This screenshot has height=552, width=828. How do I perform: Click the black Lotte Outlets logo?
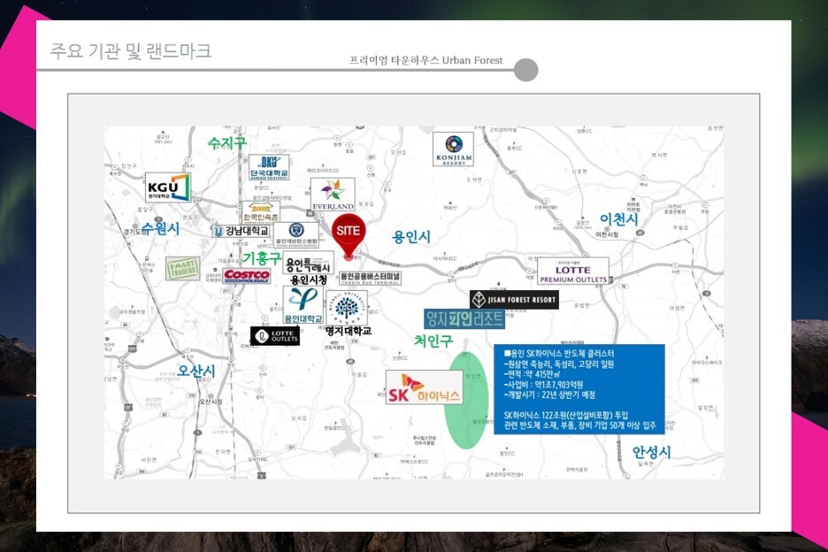tap(274, 335)
